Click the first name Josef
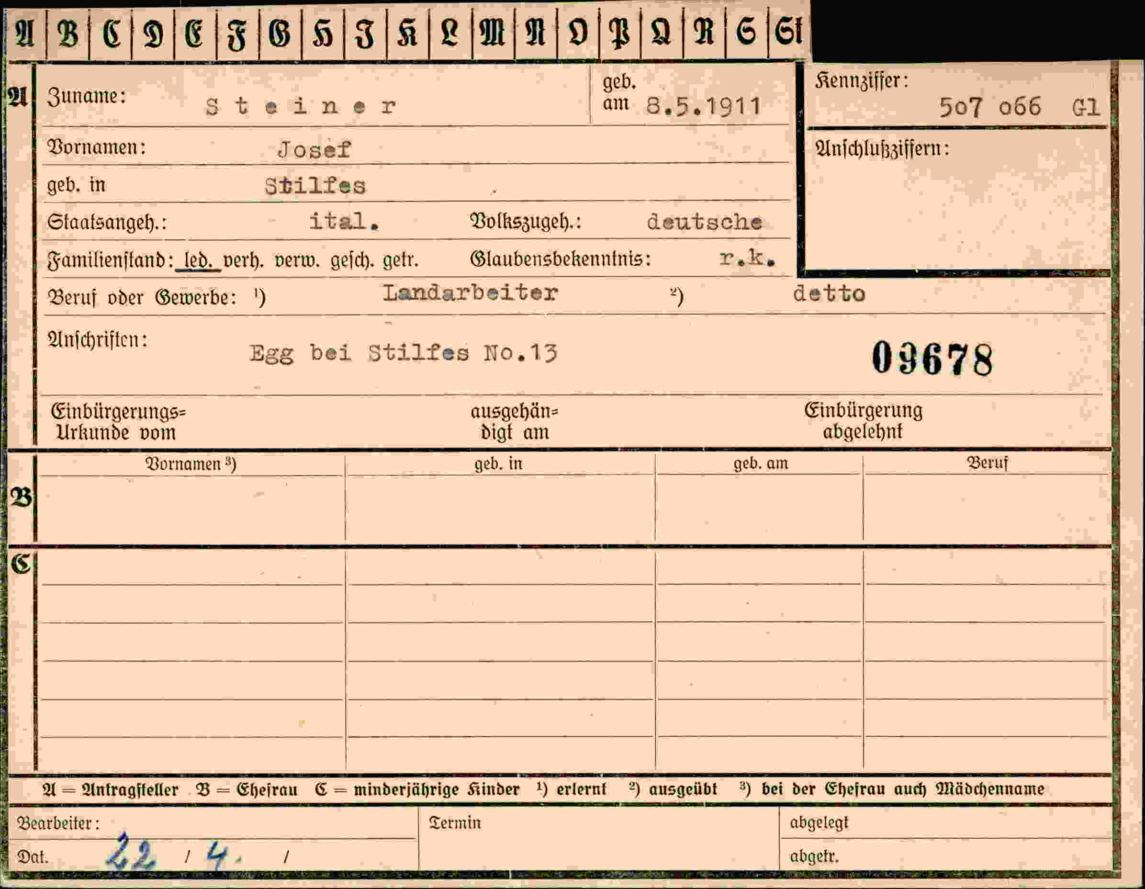This screenshot has height=889, width=1145. pyautogui.click(x=314, y=150)
